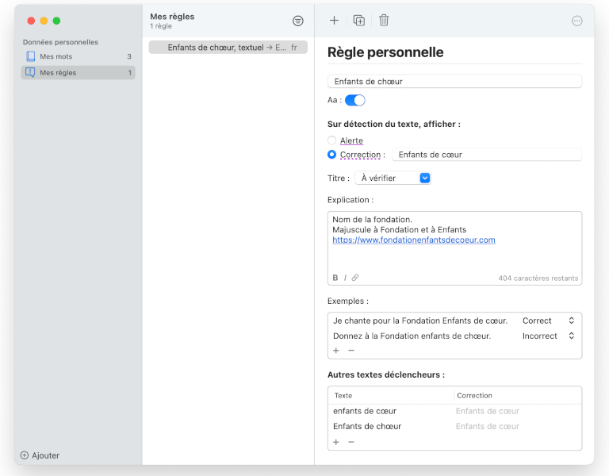Image resolution: width=609 pixels, height=476 pixels.
Task: Add a new example with plus button
Action: 336,351
